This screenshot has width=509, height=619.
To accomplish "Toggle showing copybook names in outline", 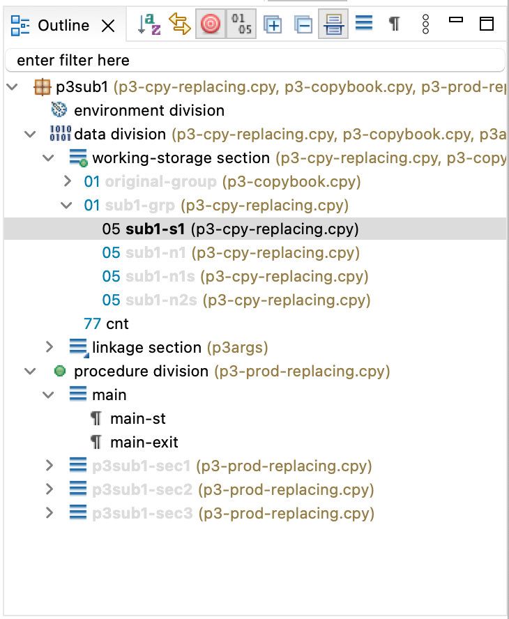I will 333,23.
